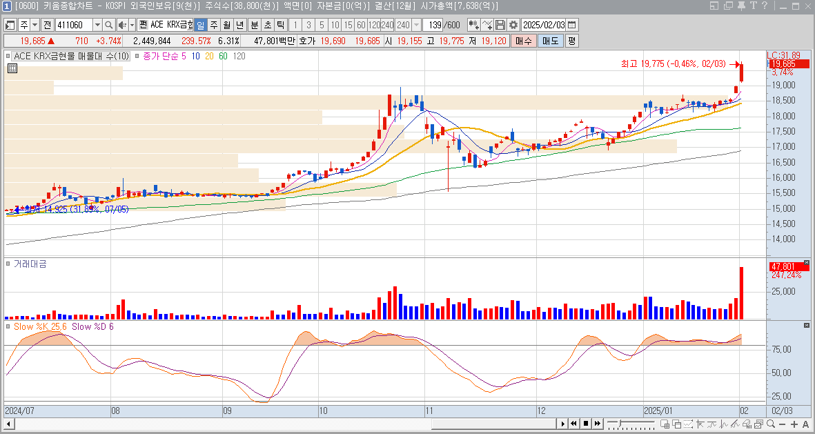815x434 pixels.
Task: Select second 초 chart period
Action: [x=267, y=25]
